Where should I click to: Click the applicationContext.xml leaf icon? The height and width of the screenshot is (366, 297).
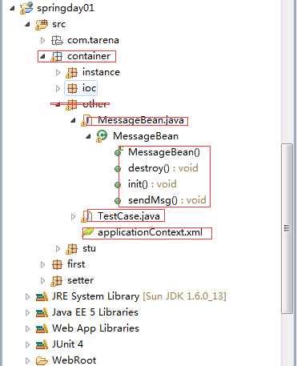[88, 232]
